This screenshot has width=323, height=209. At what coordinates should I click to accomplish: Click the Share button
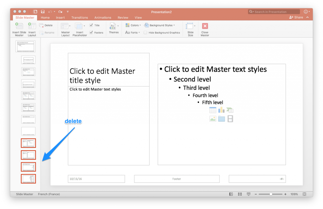pos(297,18)
